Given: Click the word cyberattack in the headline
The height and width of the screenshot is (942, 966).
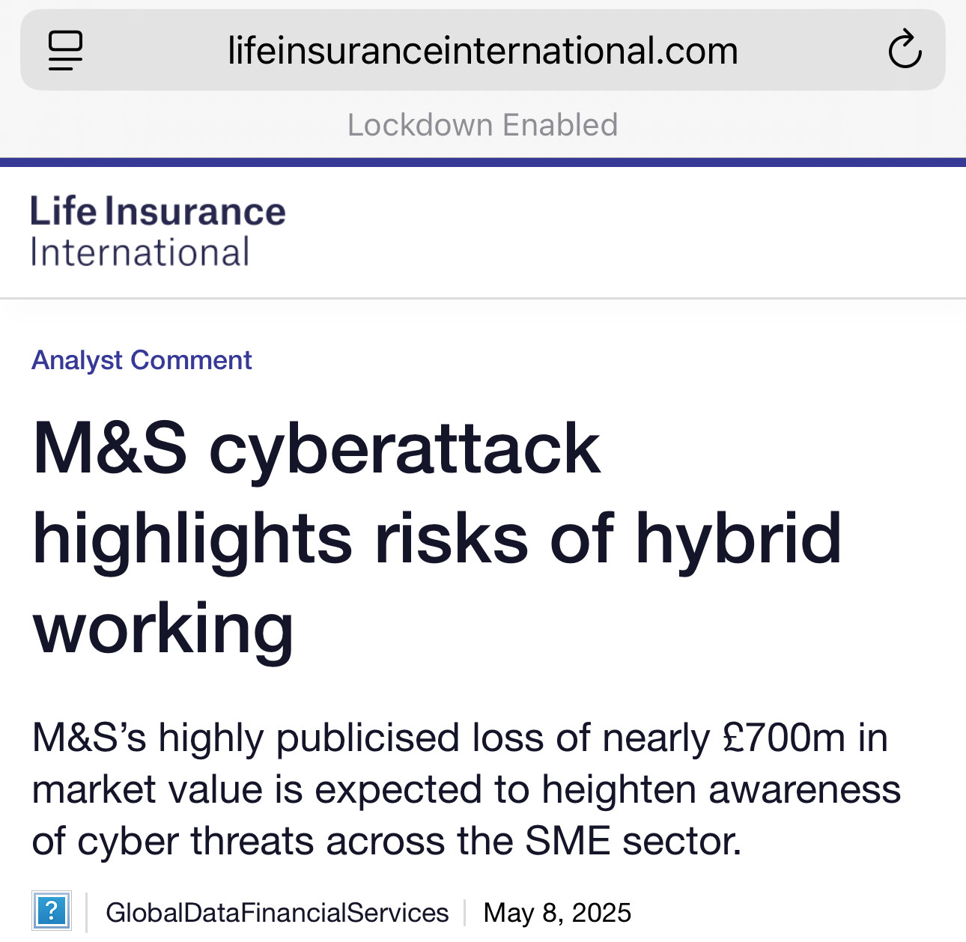Looking at the screenshot, I should (x=404, y=449).
